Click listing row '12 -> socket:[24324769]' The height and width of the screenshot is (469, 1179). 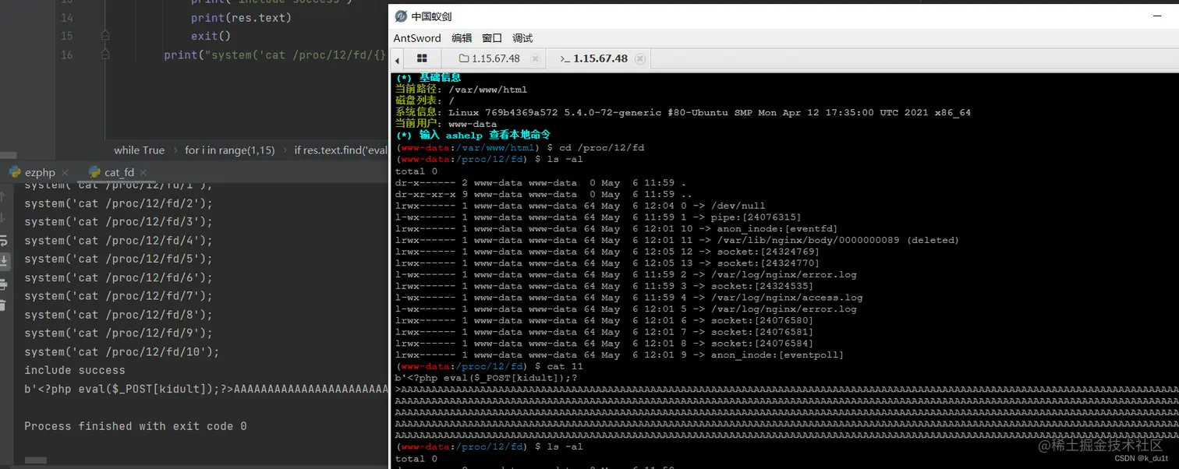point(607,252)
